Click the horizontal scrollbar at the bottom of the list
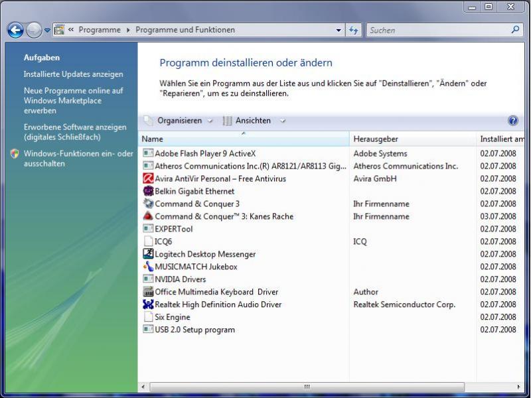Image resolution: width=531 pixels, height=398 pixels. (307, 387)
